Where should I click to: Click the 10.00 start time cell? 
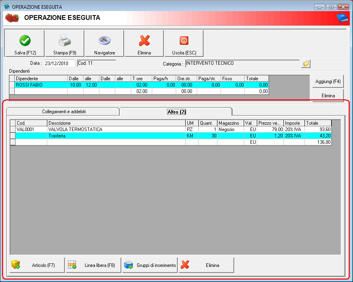(x=76, y=85)
